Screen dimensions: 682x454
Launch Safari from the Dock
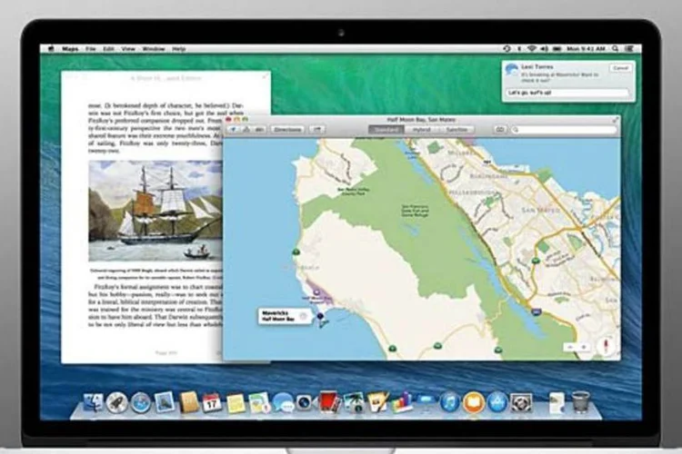140,403
